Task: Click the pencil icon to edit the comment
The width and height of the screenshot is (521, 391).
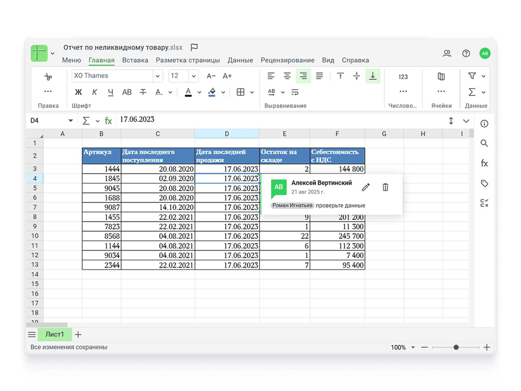Action: (366, 187)
